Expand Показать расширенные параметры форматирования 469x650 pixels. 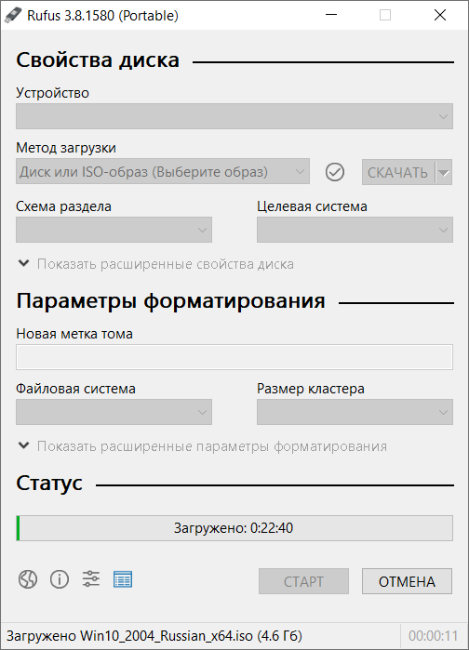click(x=203, y=446)
